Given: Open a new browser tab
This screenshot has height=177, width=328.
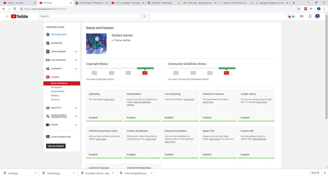Looking at the screenshot, I should (x=293, y=3).
